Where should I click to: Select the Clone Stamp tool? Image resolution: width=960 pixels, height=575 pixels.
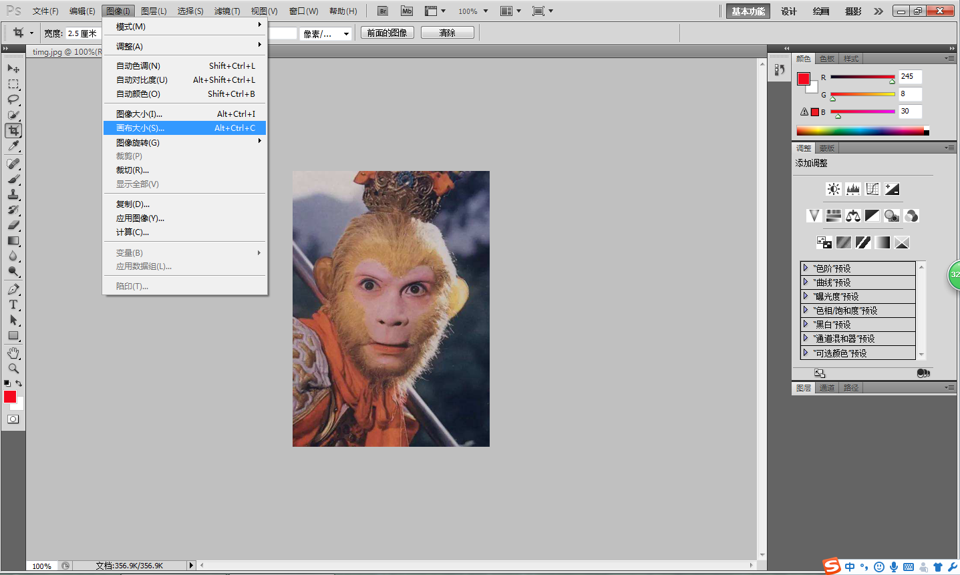(13, 194)
